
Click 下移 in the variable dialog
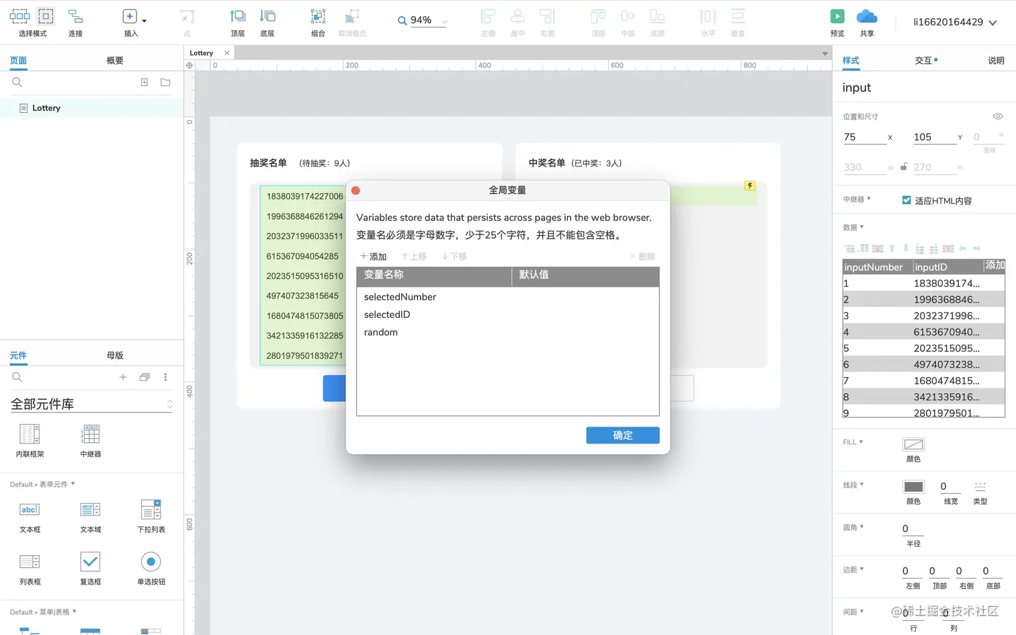[x=454, y=257]
